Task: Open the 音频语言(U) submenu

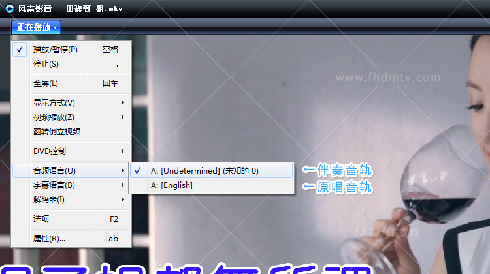Action: (71, 171)
